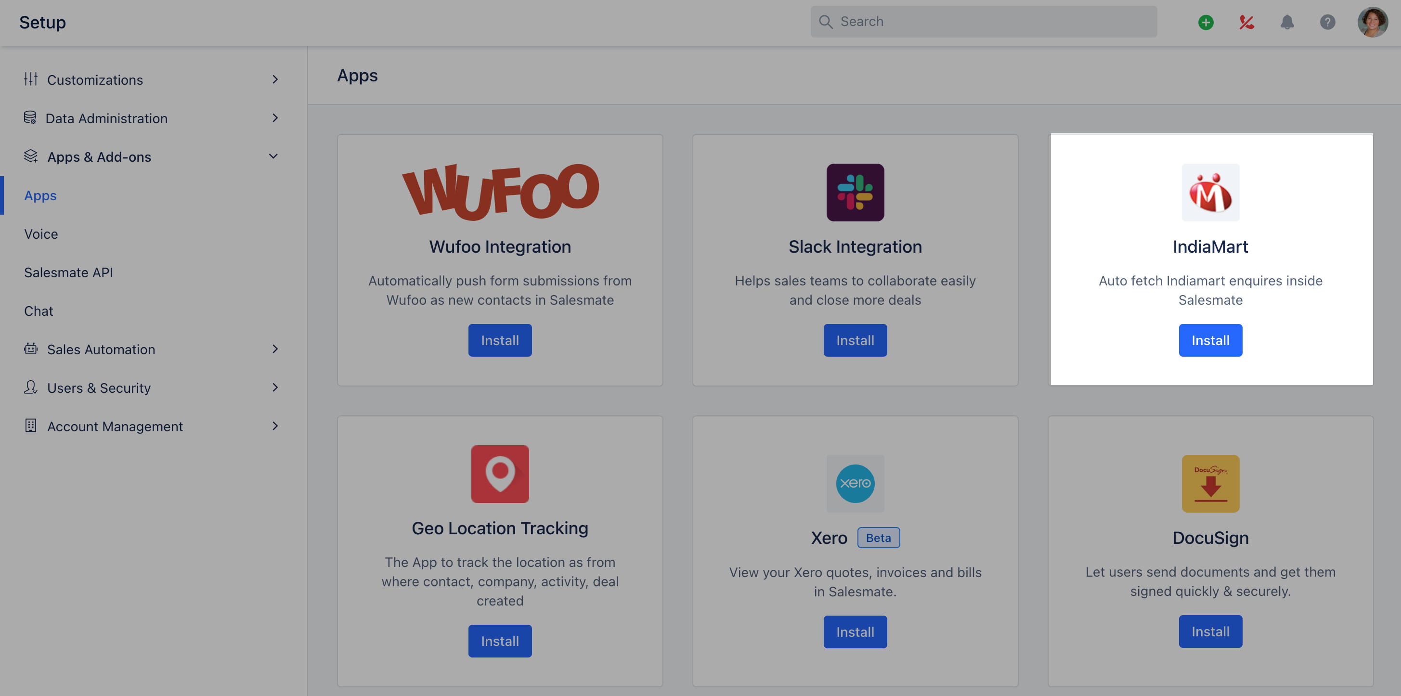Click the IndiaMart app logo
This screenshot has width=1401, height=696.
(x=1211, y=193)
